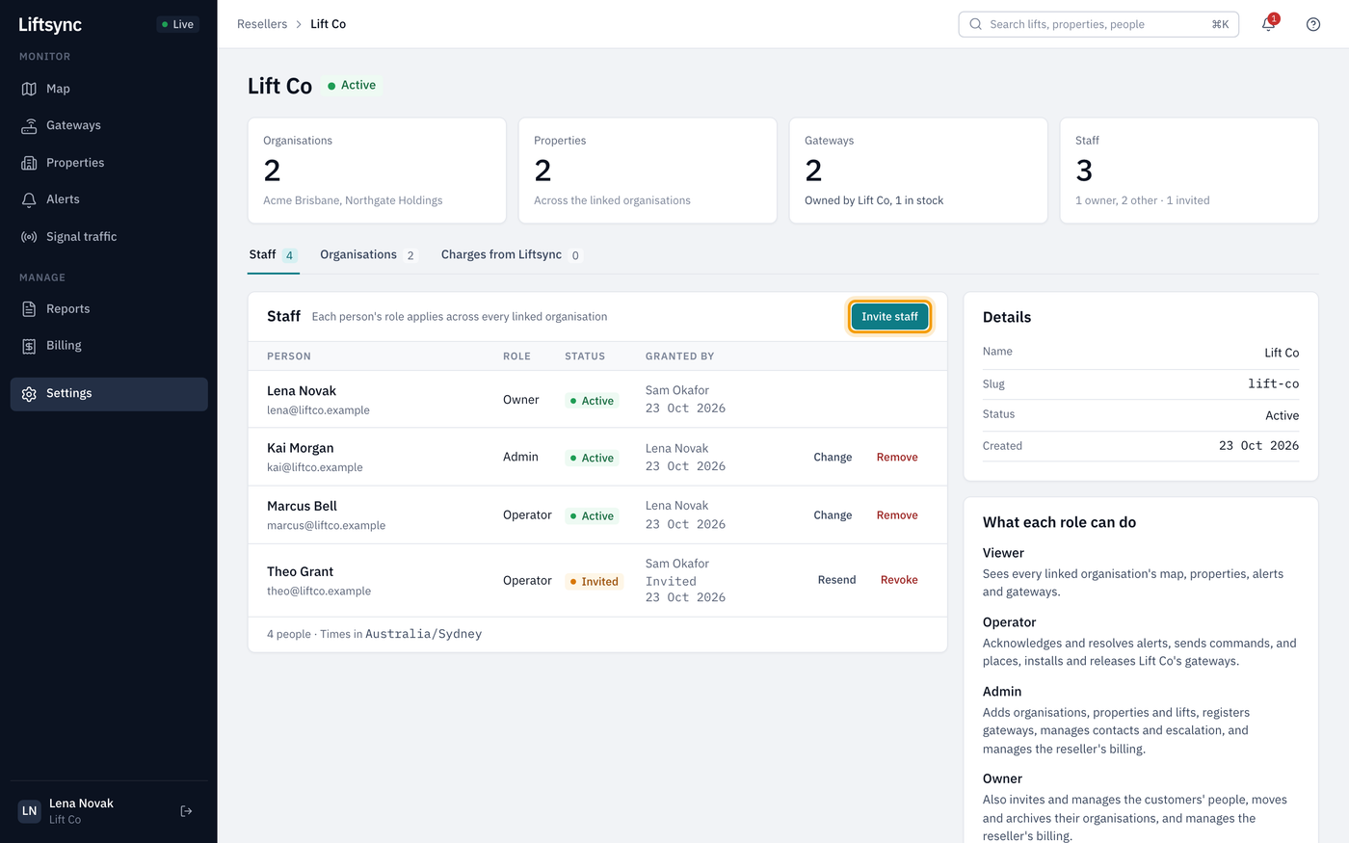The image size is (1349, 843).
Task: Click the Billing receipt icon
Action: (29, 346)
